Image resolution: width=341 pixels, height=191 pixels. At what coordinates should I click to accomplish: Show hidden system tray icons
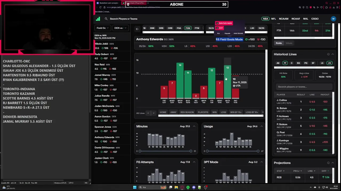[x=311, y=187]
